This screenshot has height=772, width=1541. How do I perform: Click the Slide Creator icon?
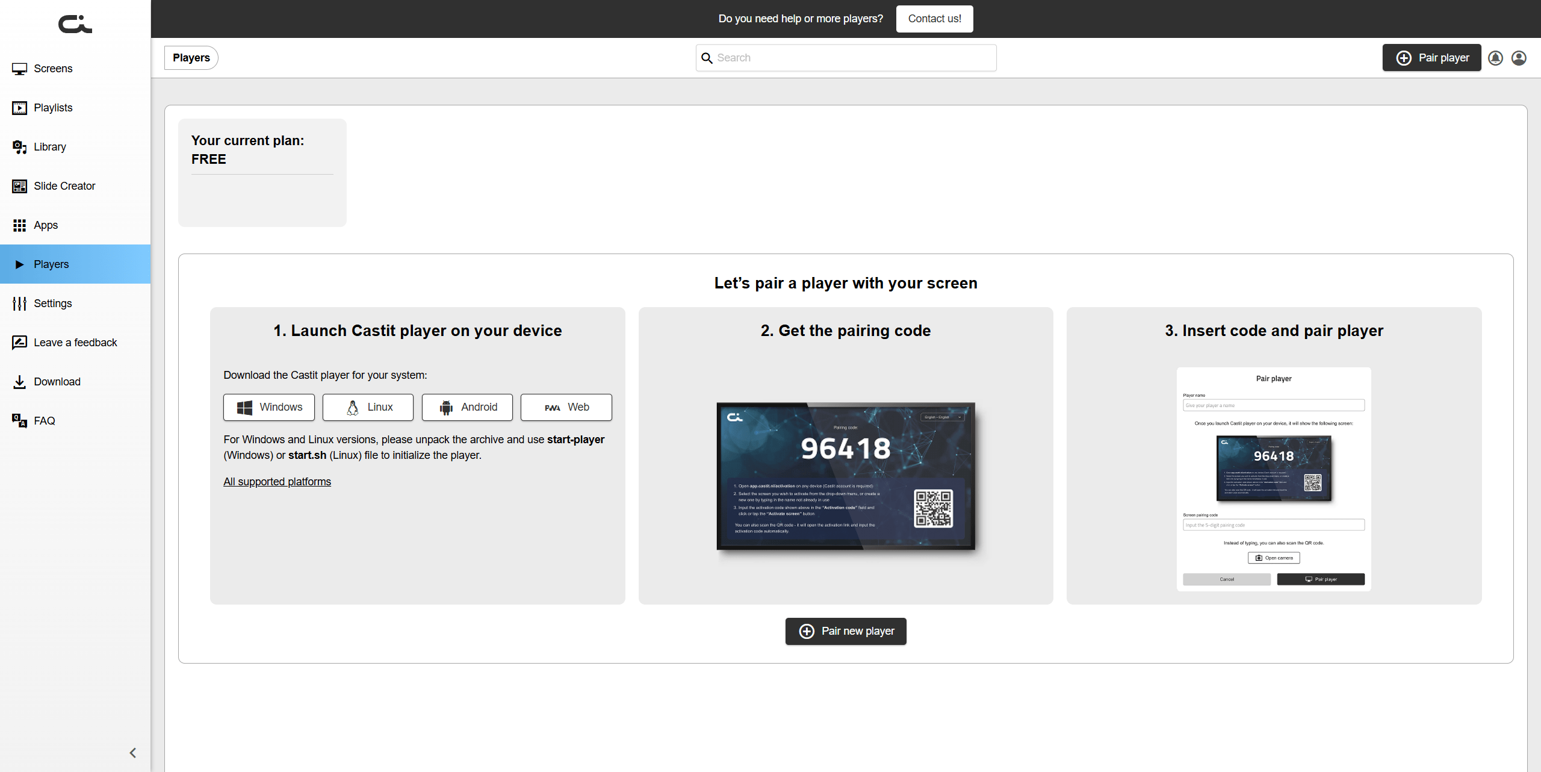click(x=19, y=186)
